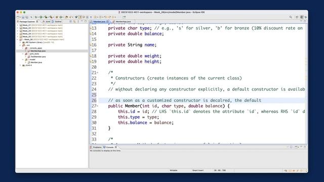This screenshot has height=182, width=324.
Task: Collapse the src folder
Action: [x=20, y=45]
